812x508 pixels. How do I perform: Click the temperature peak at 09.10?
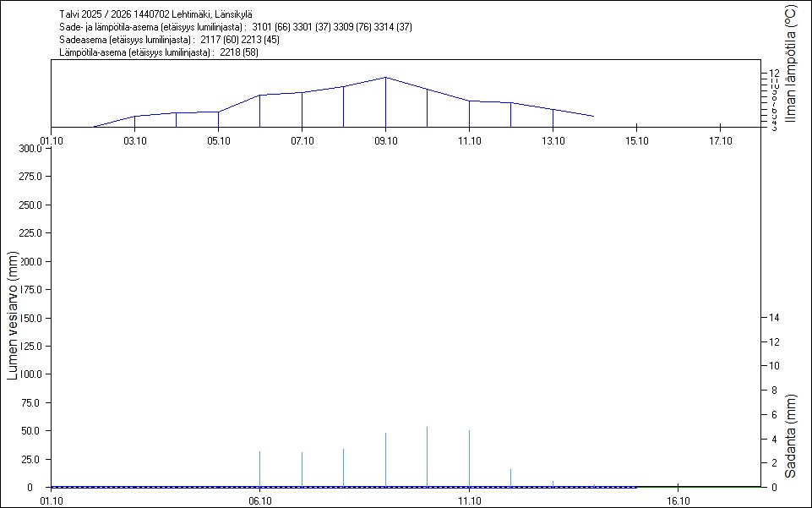[385, 78]
